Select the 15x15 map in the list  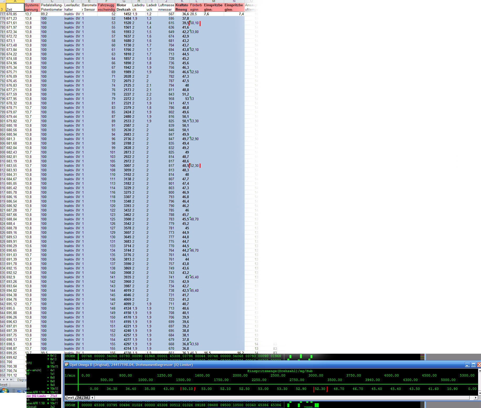tap(54, 367)
